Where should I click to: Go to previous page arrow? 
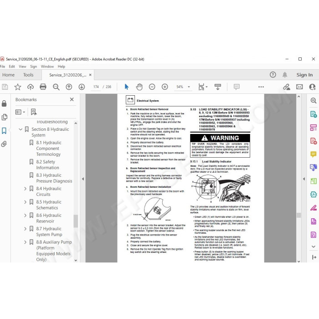[x=69, y=87]
